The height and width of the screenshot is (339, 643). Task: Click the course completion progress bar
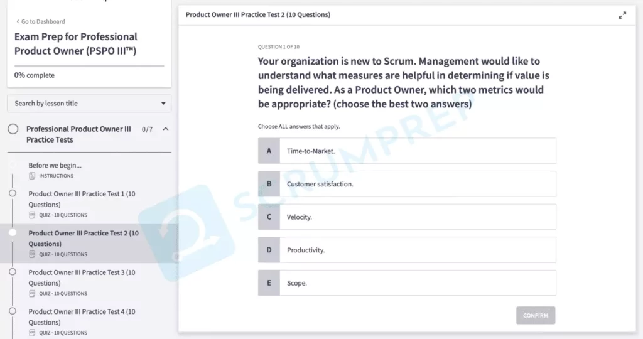89,65
